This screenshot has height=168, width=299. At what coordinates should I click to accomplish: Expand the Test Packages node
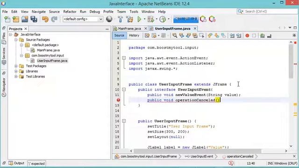[16, 66]
